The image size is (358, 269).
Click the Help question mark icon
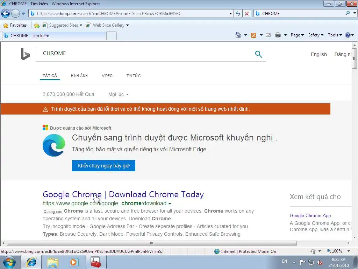coord(348,35)
